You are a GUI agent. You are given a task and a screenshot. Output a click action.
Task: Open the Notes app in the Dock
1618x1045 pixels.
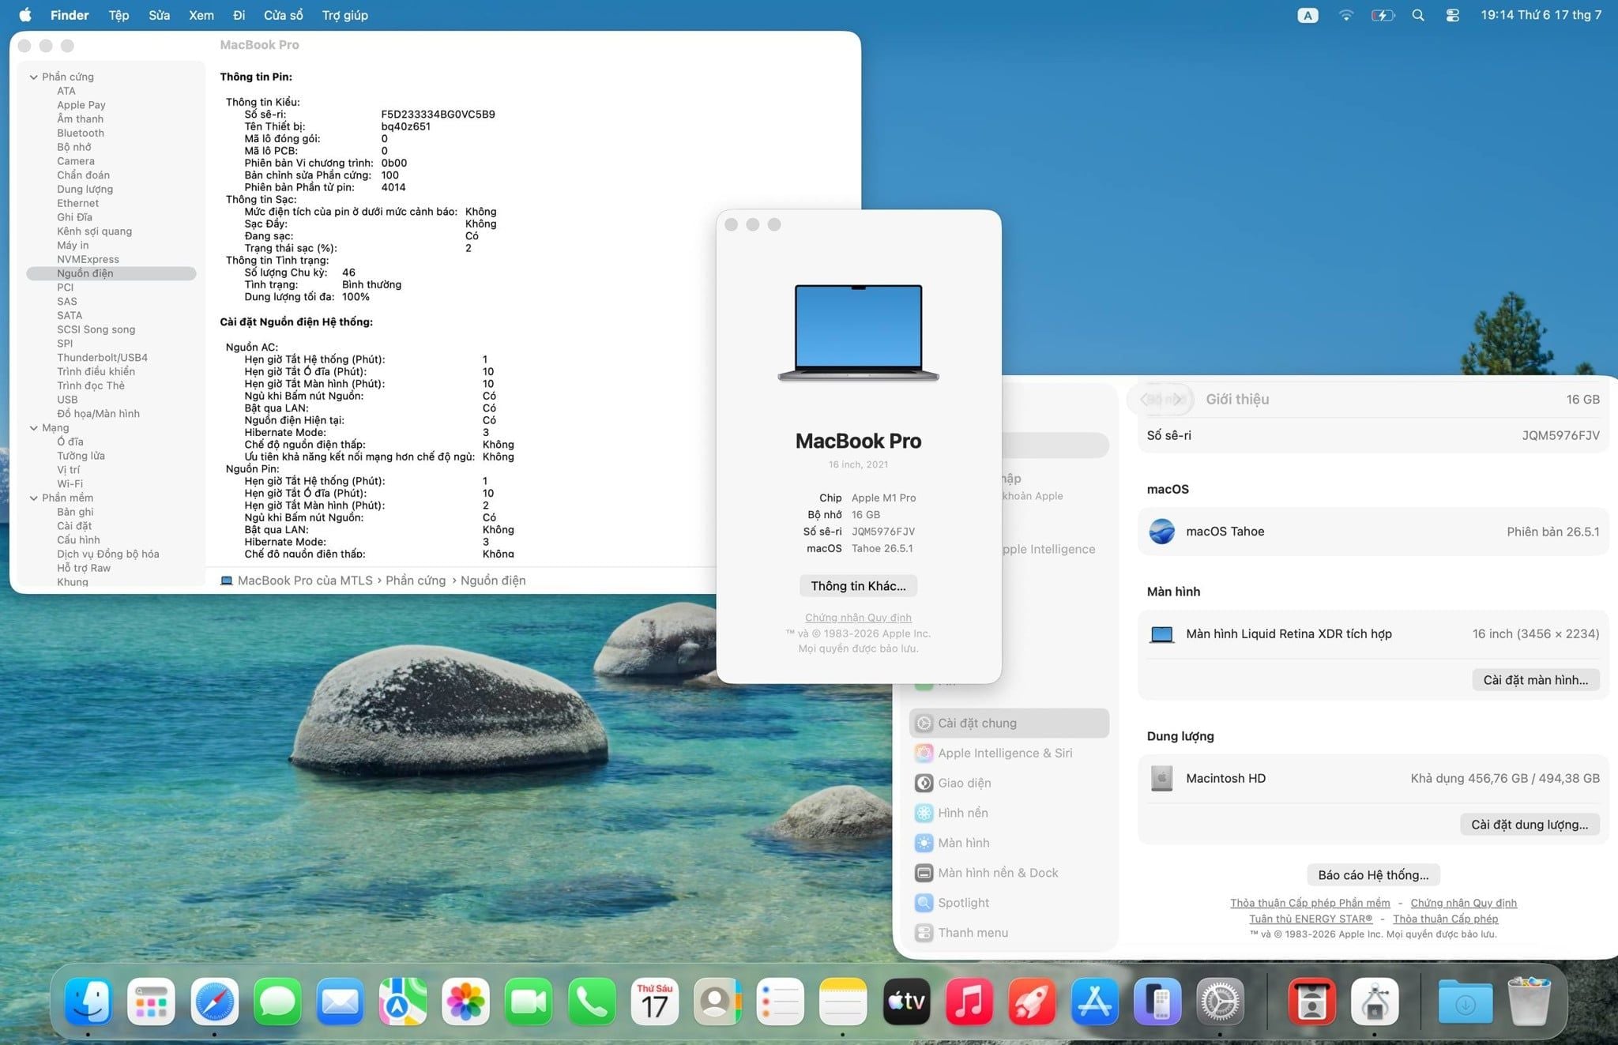click(x=843, y=1002)
